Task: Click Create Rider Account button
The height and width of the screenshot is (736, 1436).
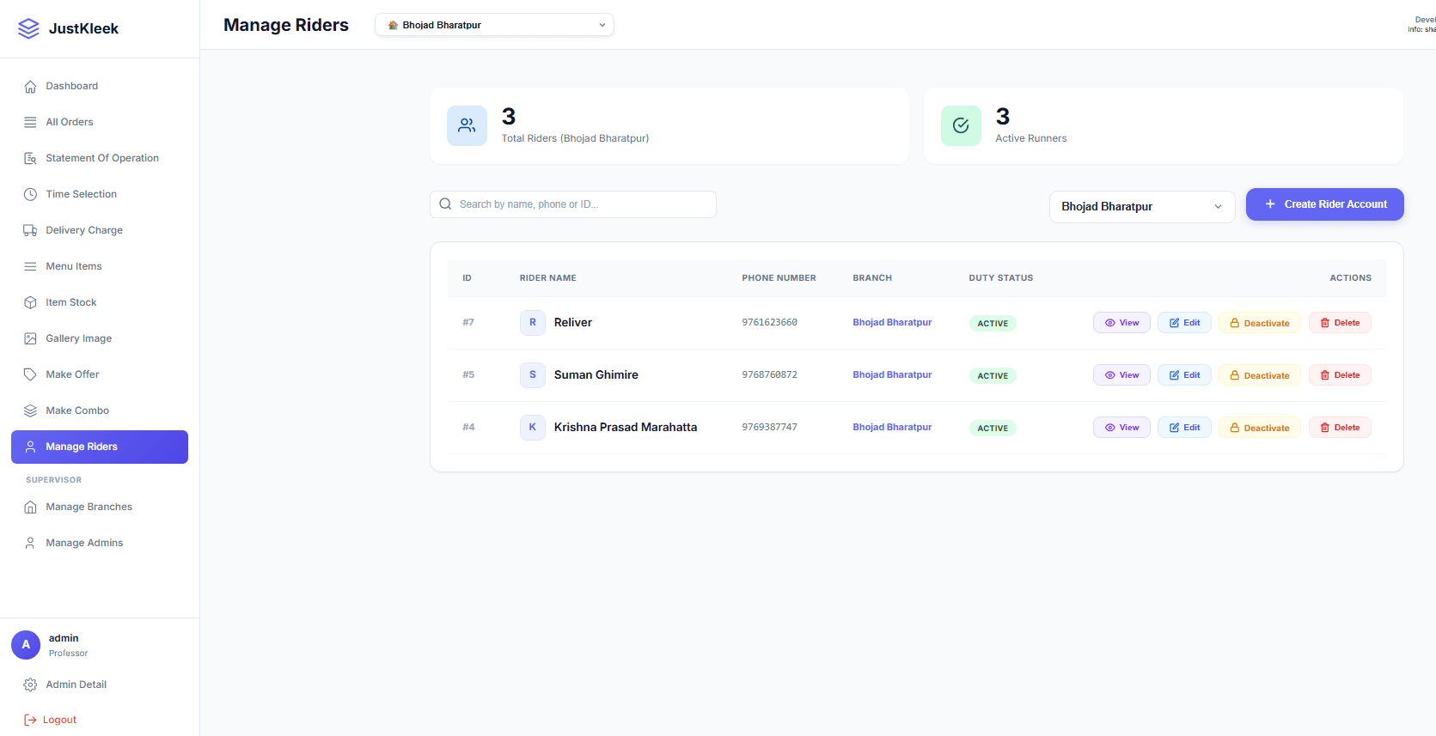Action: (1325, 204)
